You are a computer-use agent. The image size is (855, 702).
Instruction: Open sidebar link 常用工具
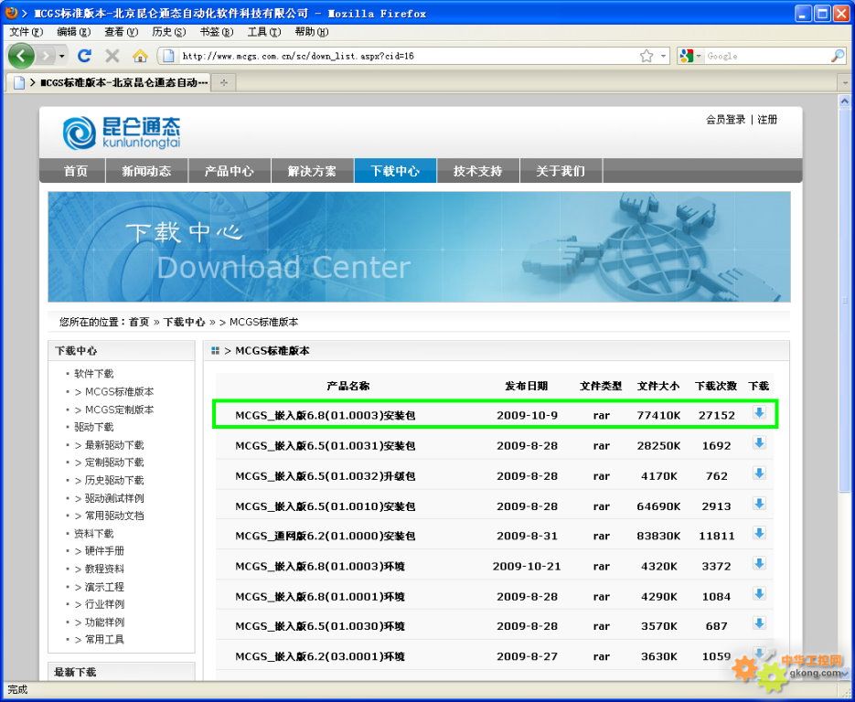(x=104, y=639)
